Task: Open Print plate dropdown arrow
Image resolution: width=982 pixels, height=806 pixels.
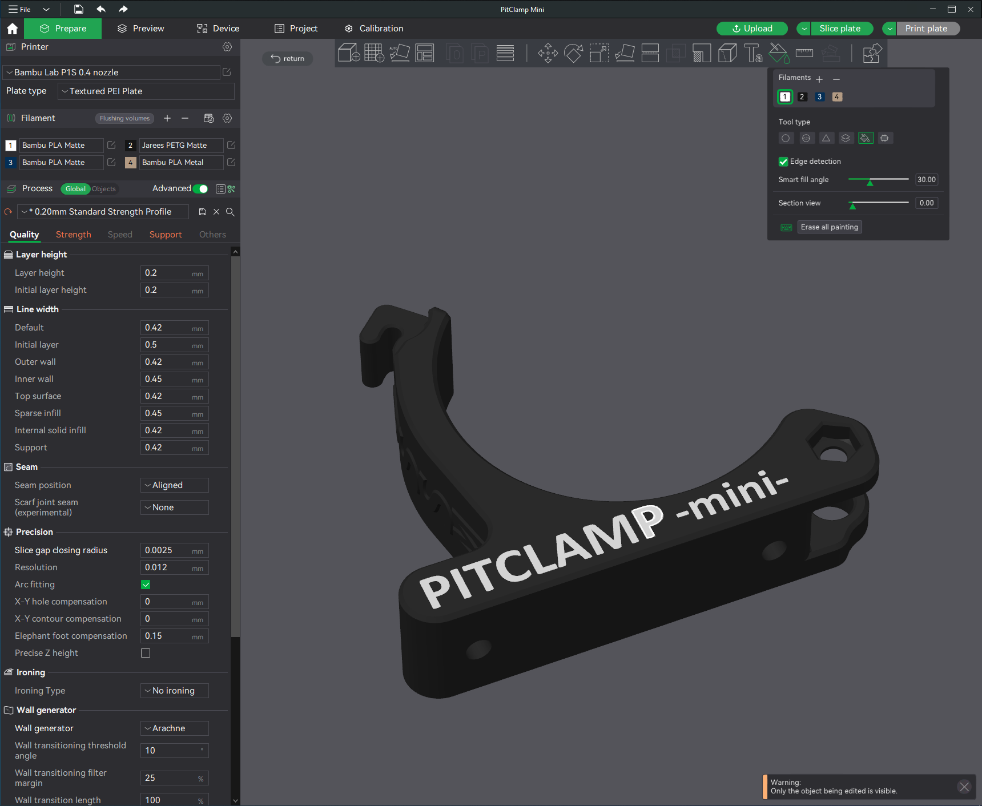Action: 890,29
